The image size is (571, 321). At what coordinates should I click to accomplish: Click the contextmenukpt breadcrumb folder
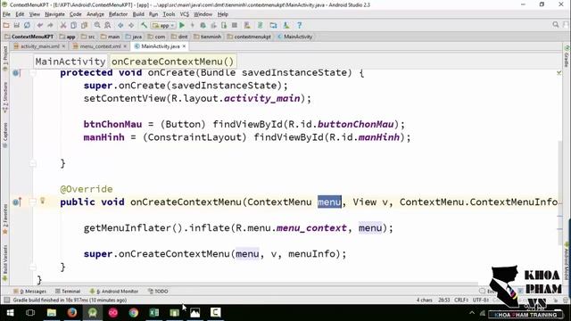click(x=249, y=37)
